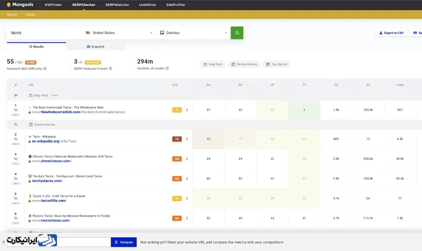Sort by Links column header

pos(400,85)
